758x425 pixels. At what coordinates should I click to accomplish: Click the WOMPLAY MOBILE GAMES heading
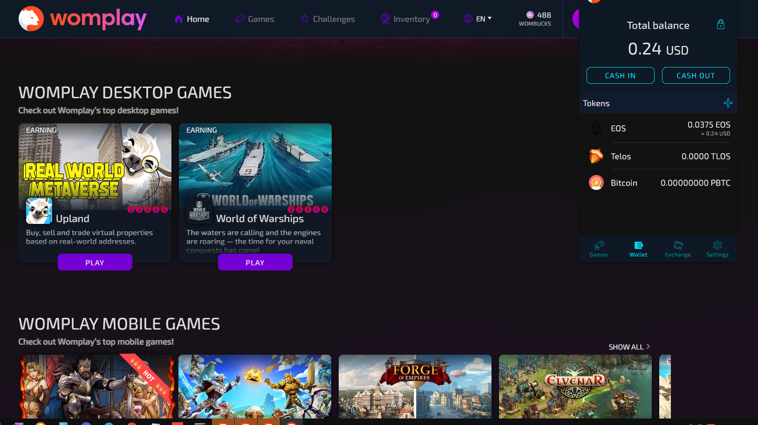(x=119, y=324)
